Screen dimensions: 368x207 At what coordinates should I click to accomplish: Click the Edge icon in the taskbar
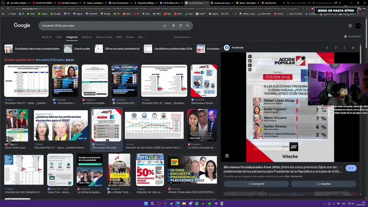click(178, 204)
